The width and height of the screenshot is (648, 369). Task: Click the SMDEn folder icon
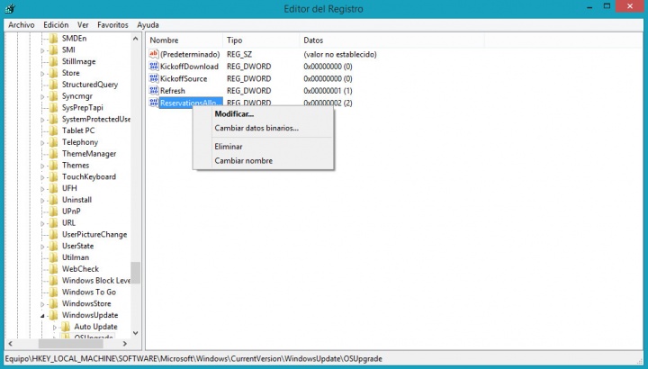coord(54,39)
